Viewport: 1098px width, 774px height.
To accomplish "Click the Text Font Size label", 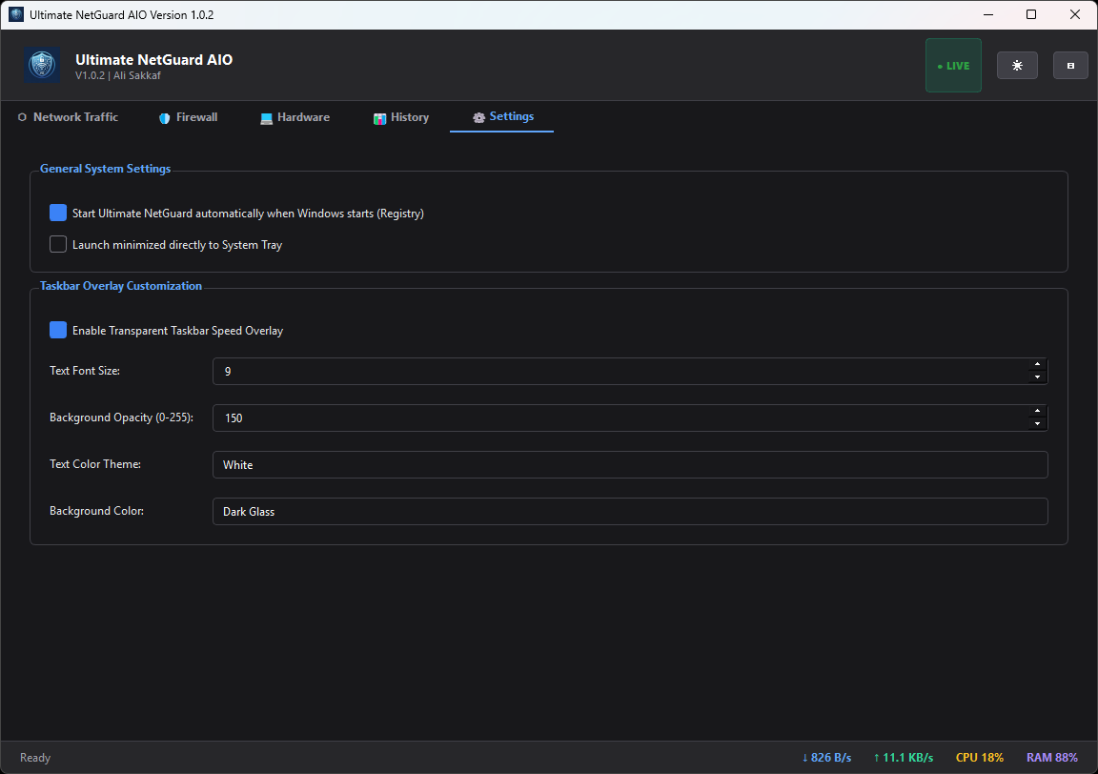I will click(85, 371).
